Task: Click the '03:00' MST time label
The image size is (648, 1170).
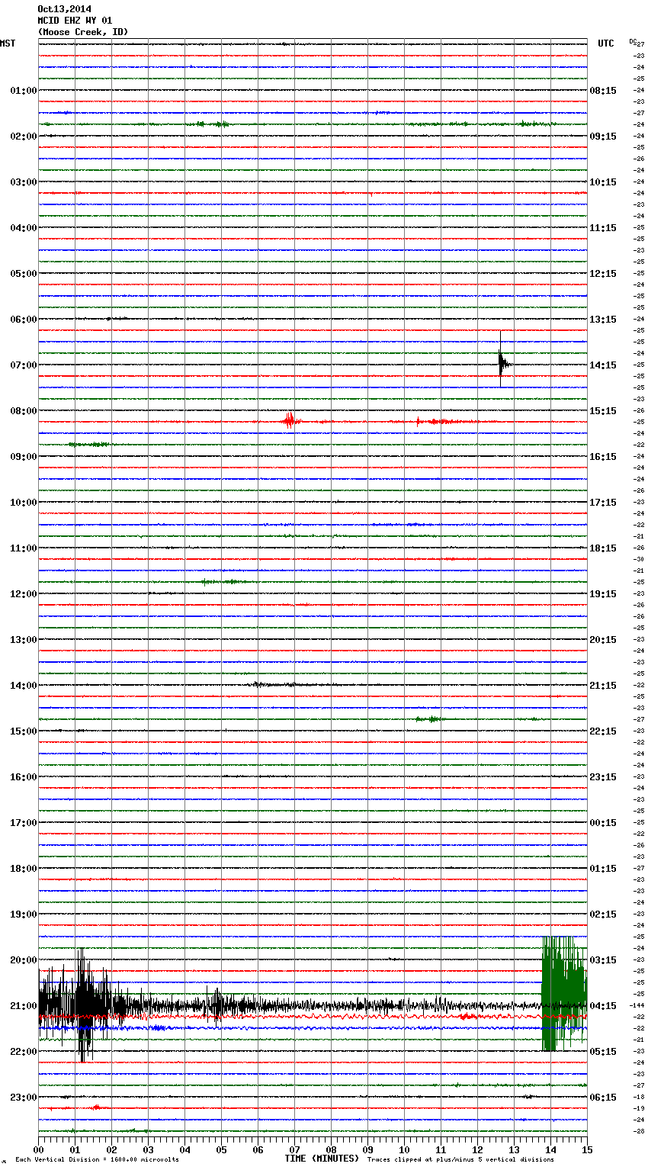Action: [x=24, y=182]
